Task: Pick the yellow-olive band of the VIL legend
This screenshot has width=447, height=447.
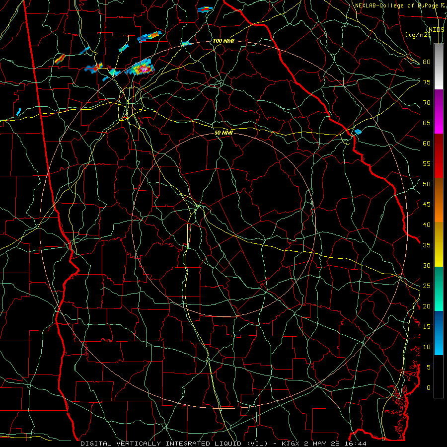Action: pos(439,244)
